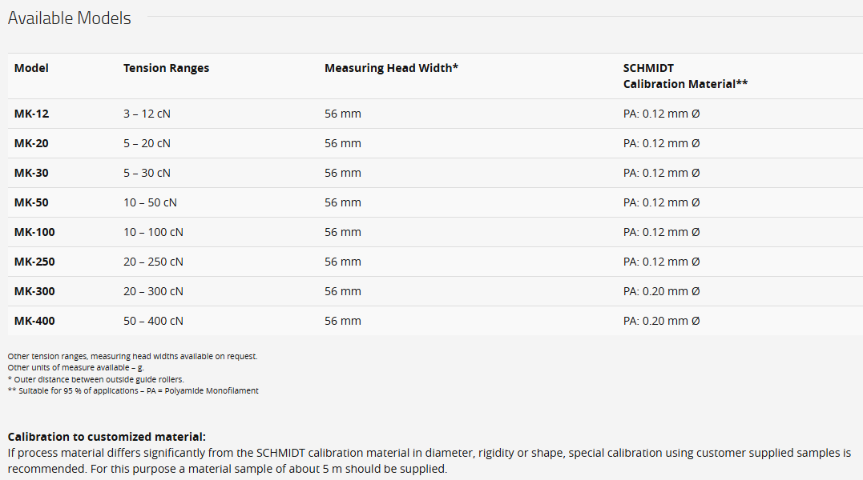Click the Tension Ranges column header
The height and width of the screenshot is (480, 863).
pos(166,68)
